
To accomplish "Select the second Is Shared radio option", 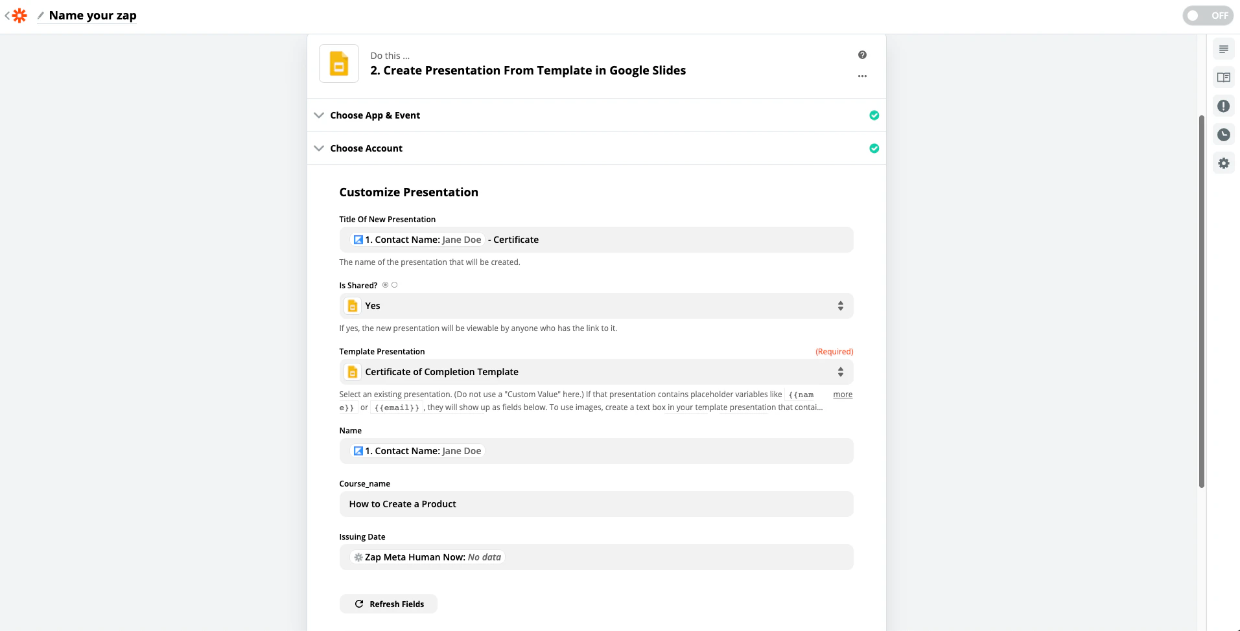I will point(394,285).
